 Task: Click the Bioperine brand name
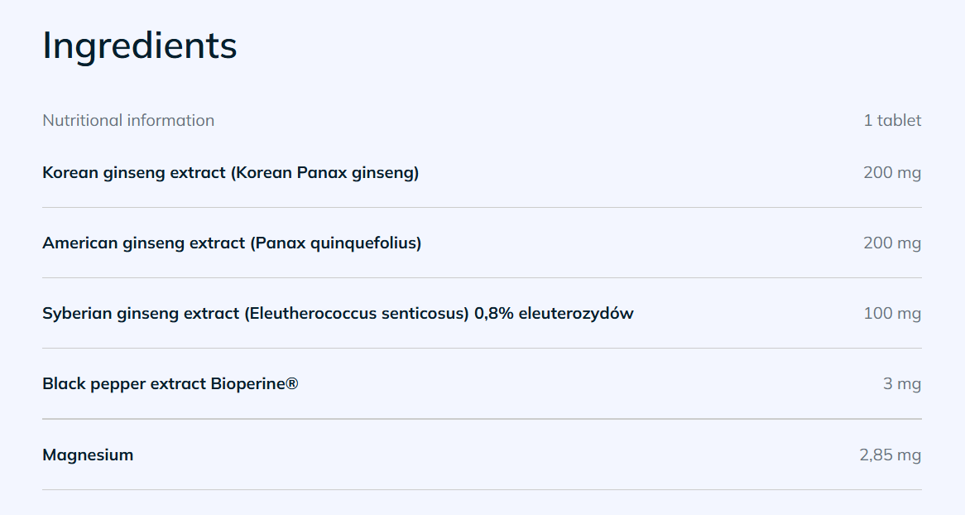point(247,384)
